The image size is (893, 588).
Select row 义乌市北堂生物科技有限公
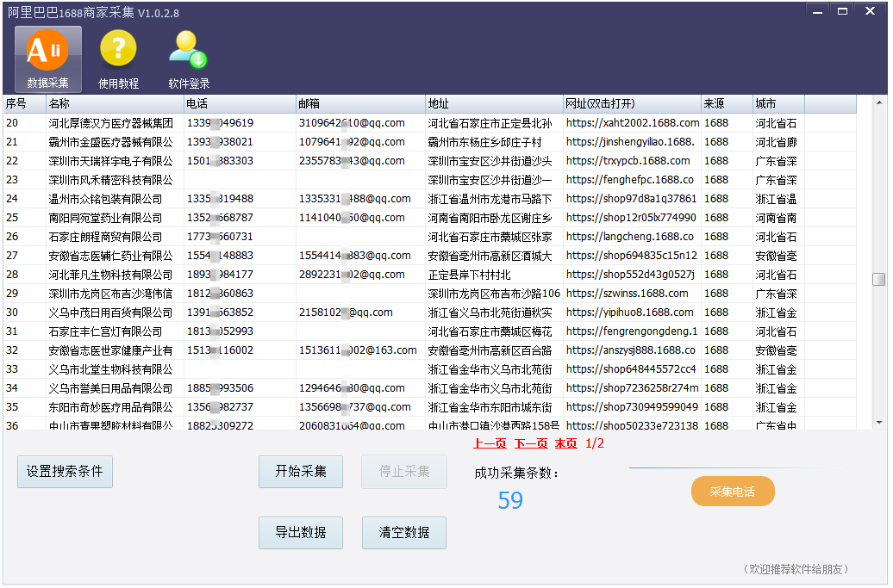pos(430,369)
